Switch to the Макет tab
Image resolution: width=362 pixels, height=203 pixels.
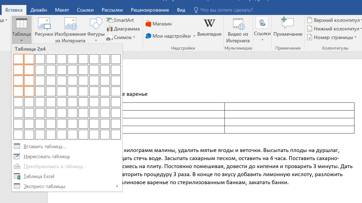[x=62, y=10]
